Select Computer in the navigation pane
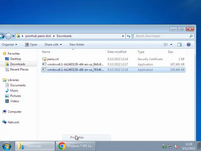 click(x=15, y=112)
